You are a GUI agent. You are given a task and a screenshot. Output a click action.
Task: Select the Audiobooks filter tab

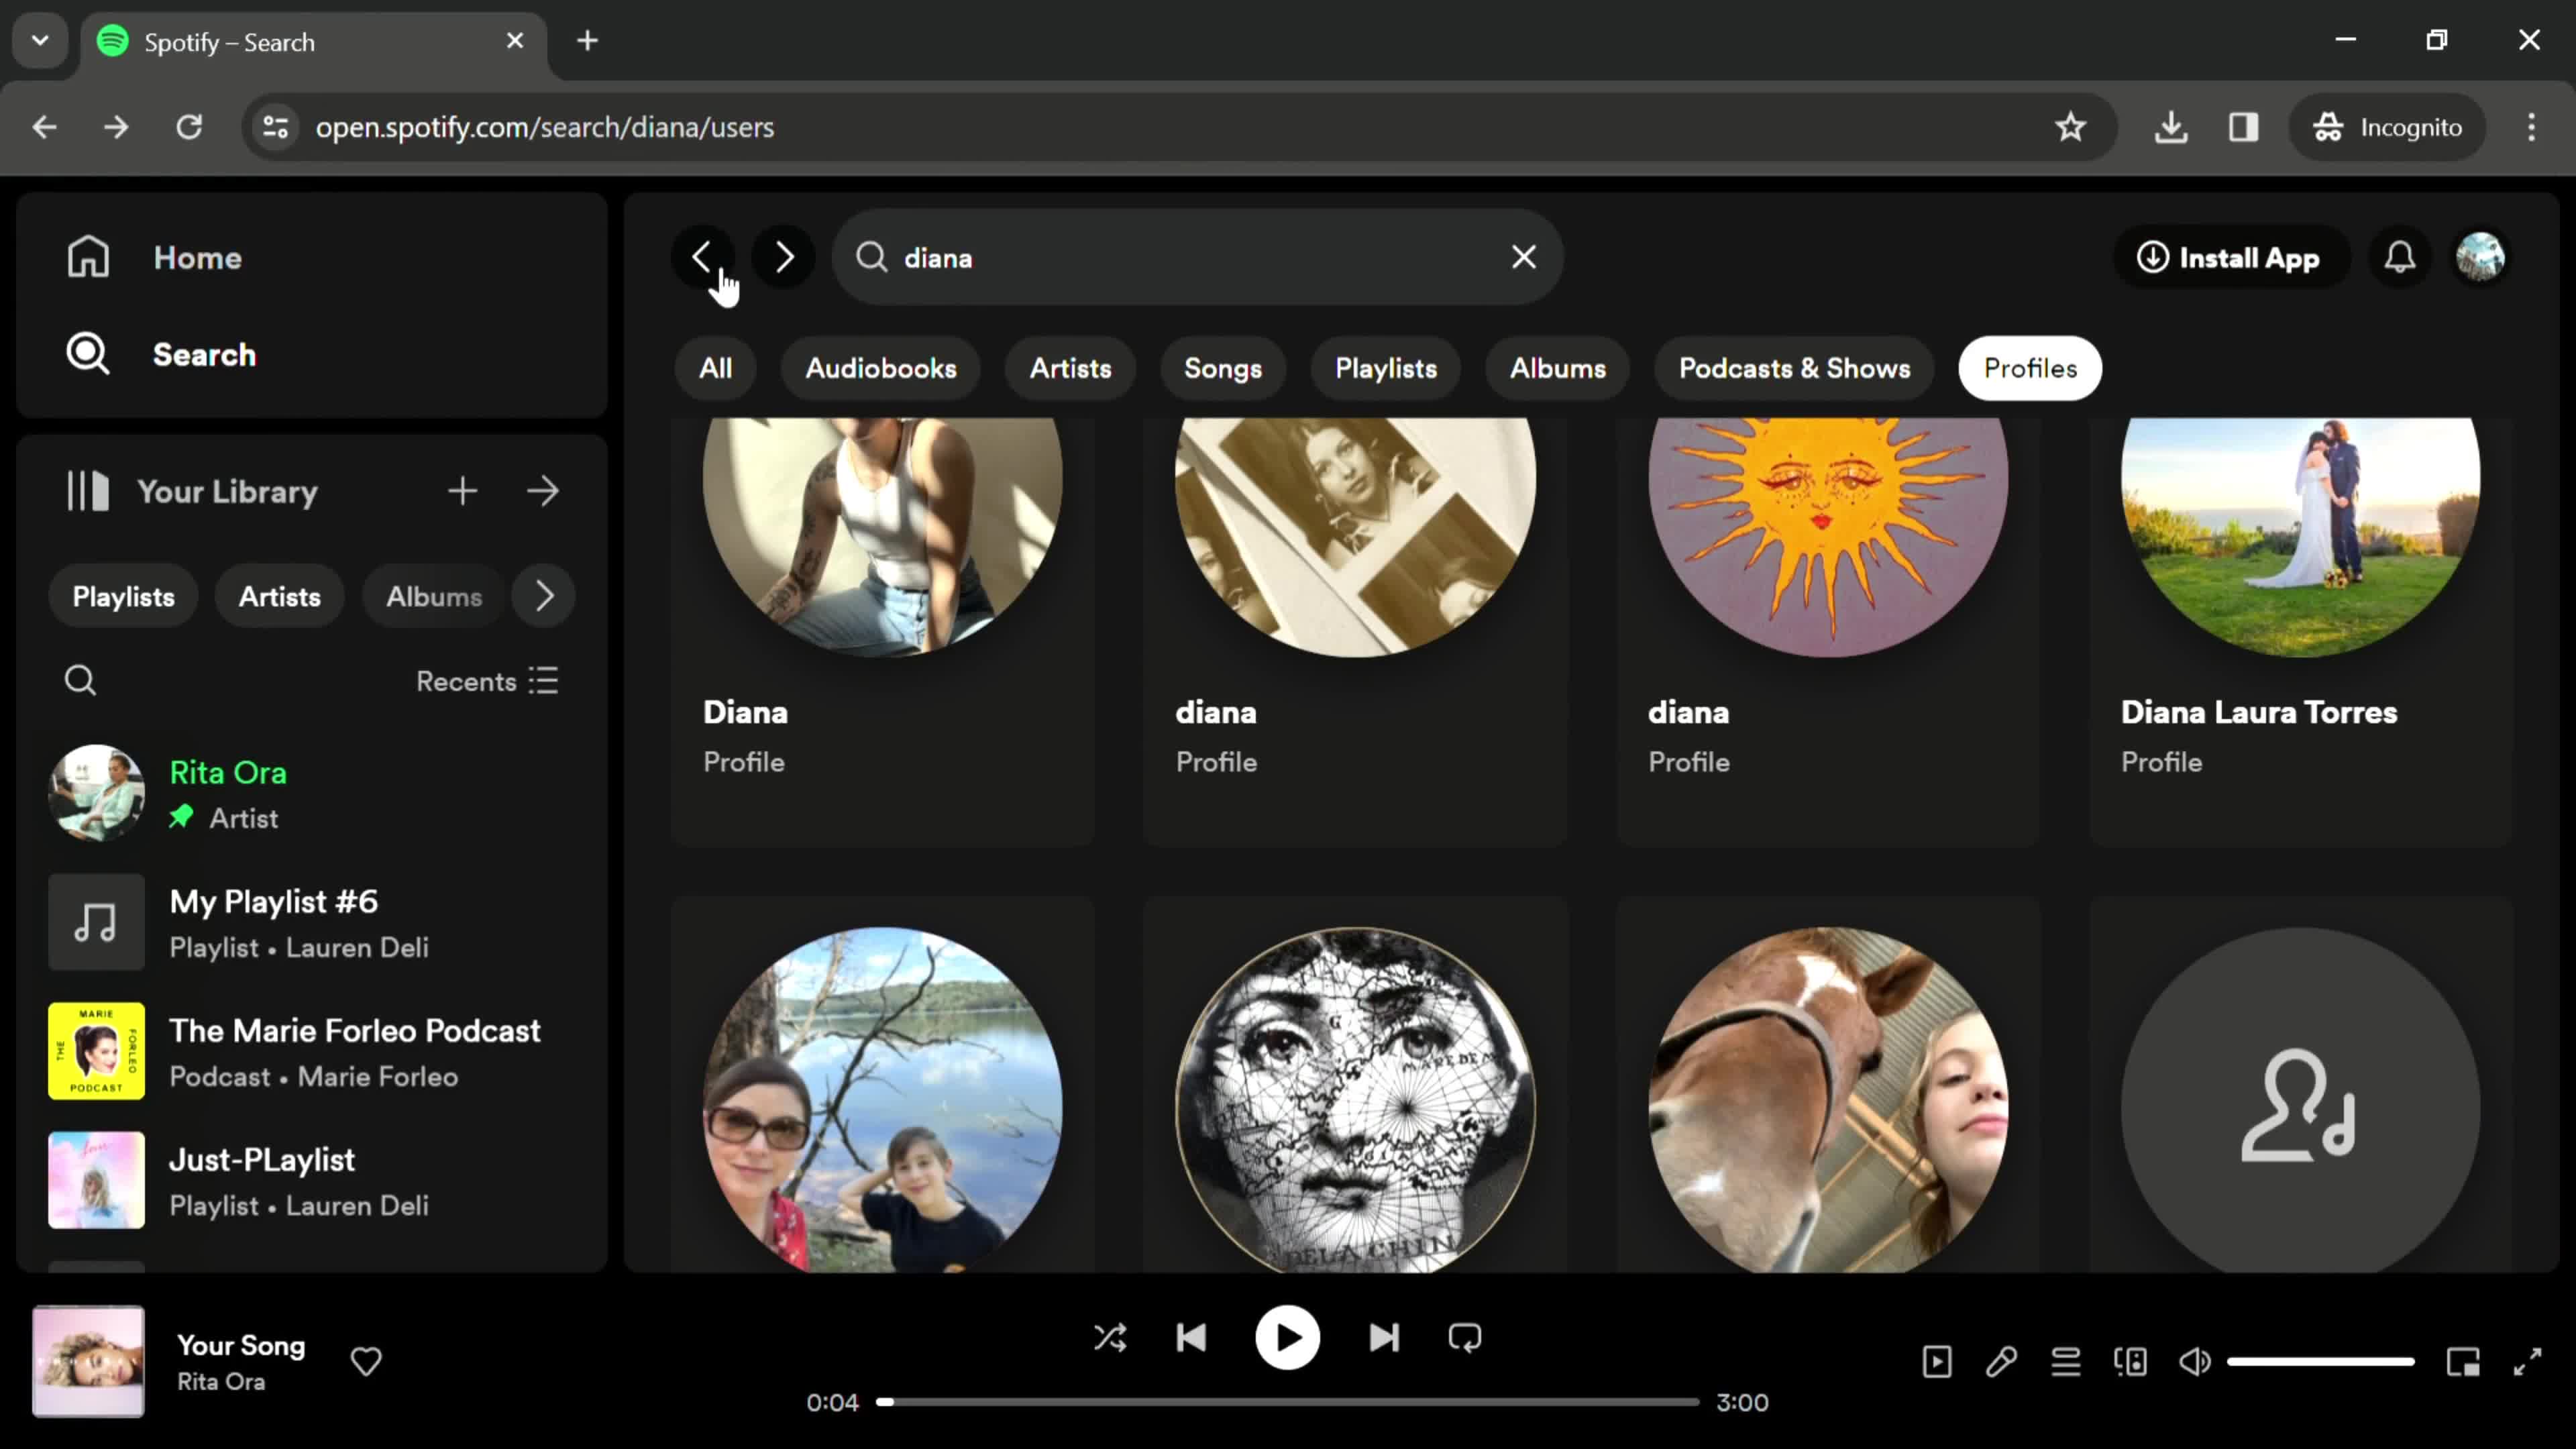pyautogui.click(x=881, y=368)
